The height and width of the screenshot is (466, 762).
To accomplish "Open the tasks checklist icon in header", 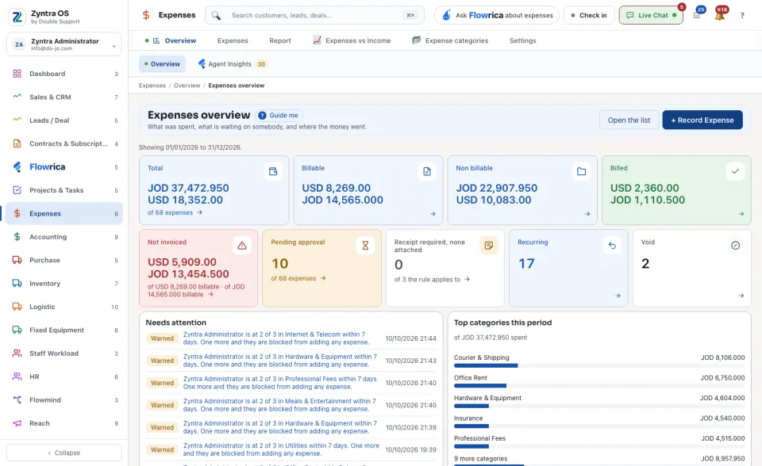I will pos(697,15).
